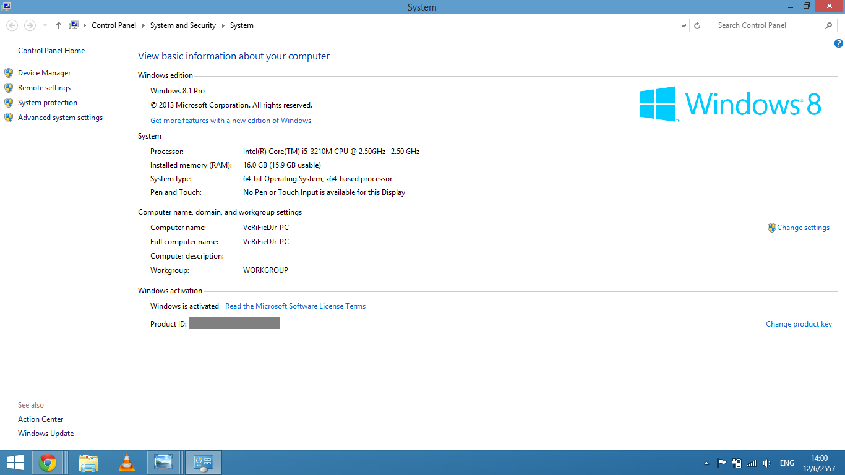
Task: Click the 16.0 GB installed memory value
Action: 282,165
